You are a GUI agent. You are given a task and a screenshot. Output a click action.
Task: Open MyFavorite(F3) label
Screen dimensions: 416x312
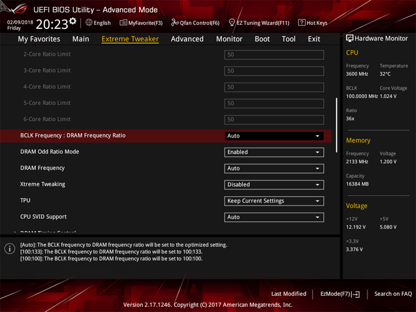[146, 23]
